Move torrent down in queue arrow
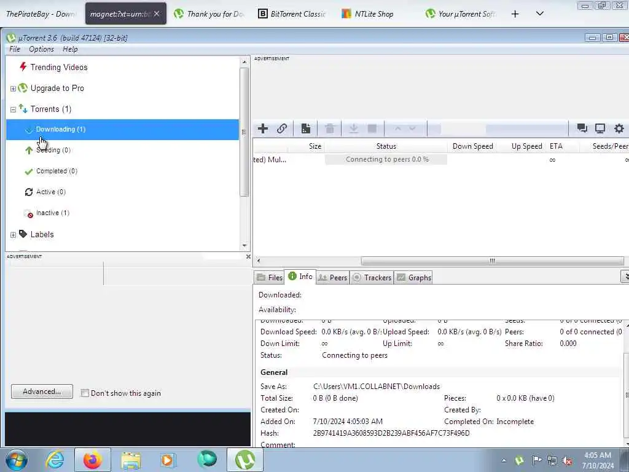This screenshot has height=472, width=629. coord(412,128)
